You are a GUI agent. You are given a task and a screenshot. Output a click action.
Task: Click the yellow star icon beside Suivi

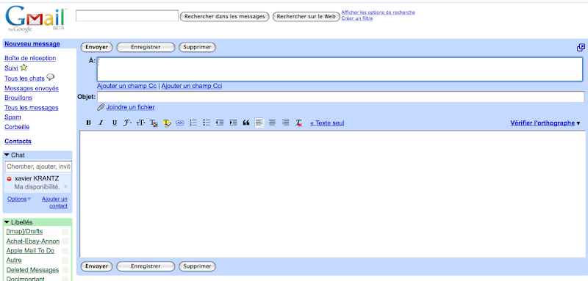click(24, 67)
